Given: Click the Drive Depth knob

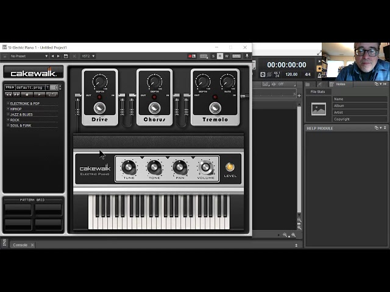Looking at the screenshot, I should click(100, 81).
